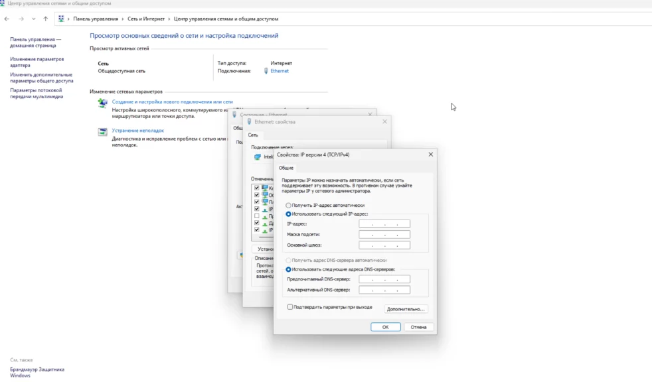Select 'Использовать следующий IP-адрес' radio button

pos(288,214)
